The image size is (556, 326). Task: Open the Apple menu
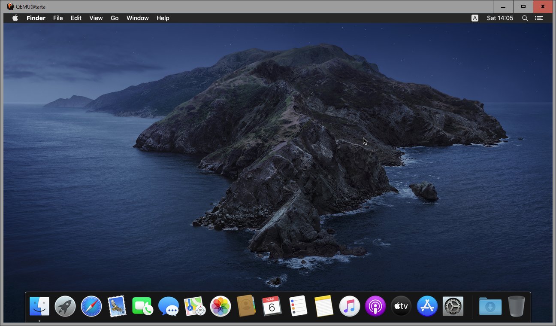coord(15,18)
